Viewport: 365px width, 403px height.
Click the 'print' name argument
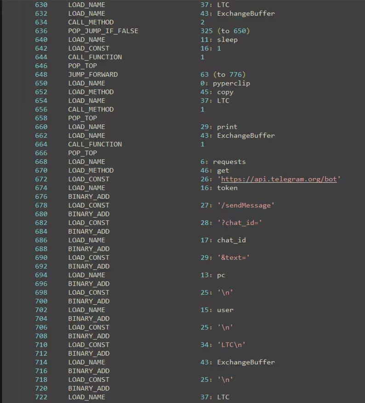coord(227,127)
